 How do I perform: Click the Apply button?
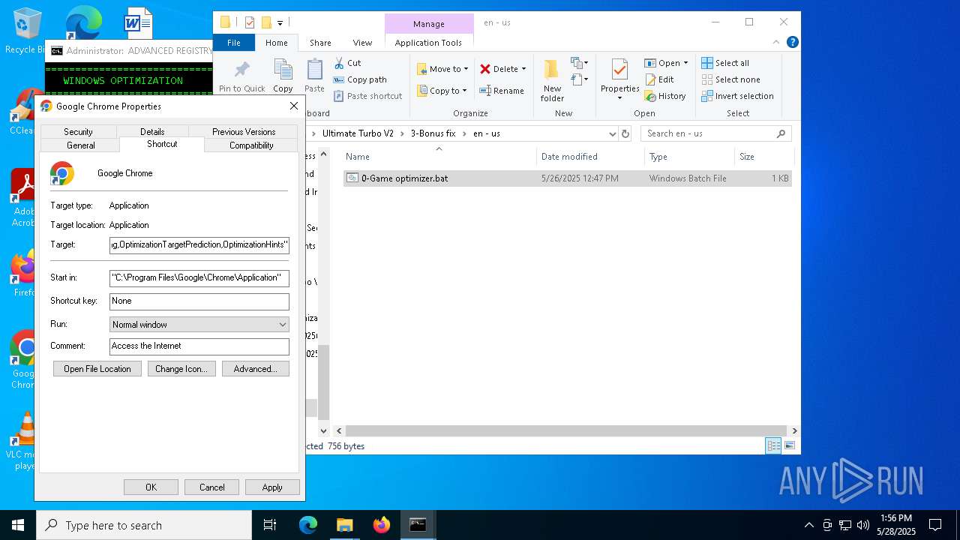[x=272, y=487]
